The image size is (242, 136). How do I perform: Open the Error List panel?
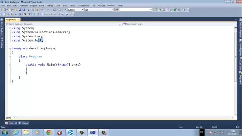pos(11,123)
